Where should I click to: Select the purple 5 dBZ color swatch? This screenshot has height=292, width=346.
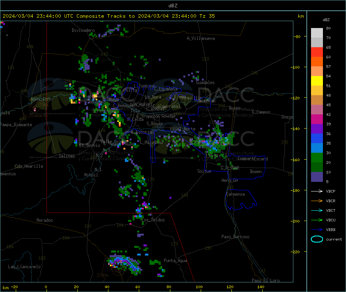(x=317, y=177)
